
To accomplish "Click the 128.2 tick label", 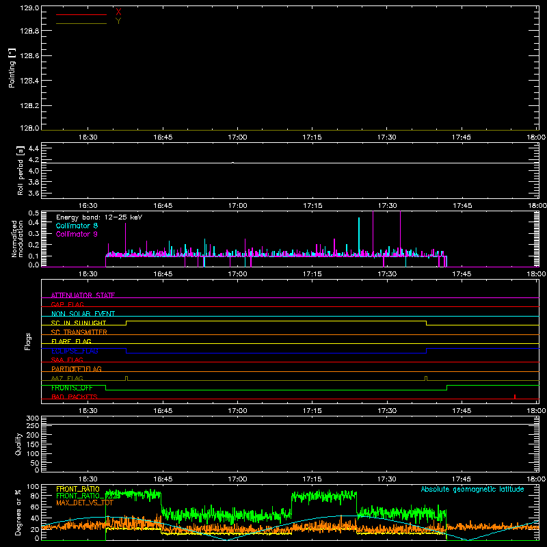I will pyautogui.click(x=29, y=106).
